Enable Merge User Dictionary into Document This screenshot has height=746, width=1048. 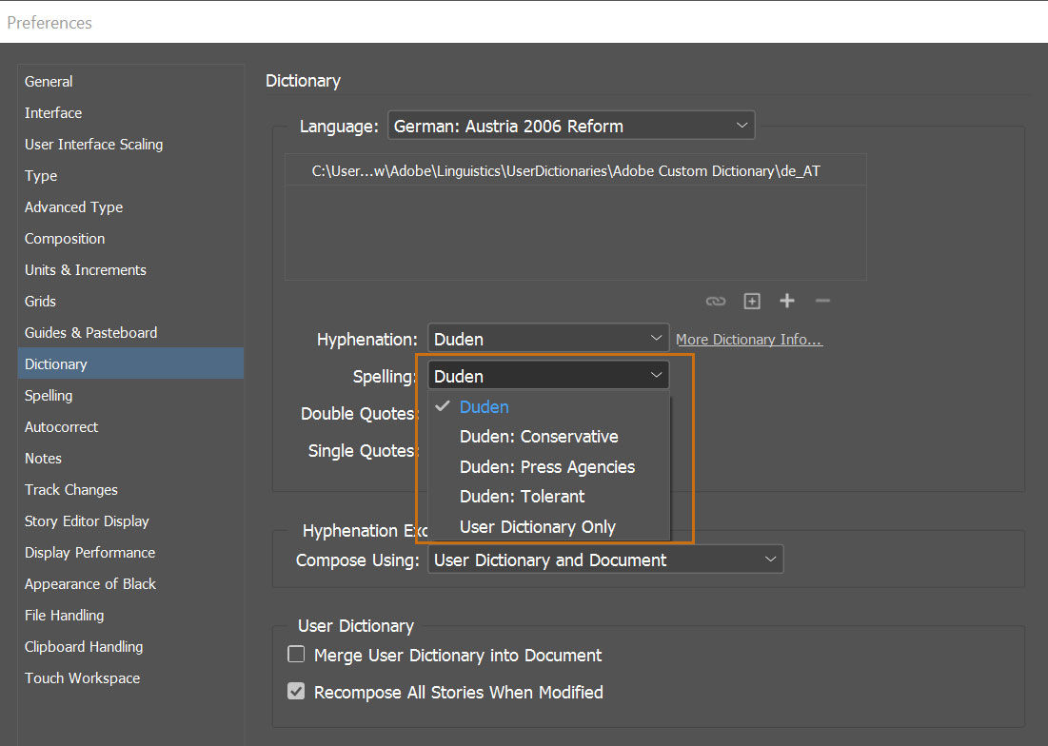pos(297,655)
